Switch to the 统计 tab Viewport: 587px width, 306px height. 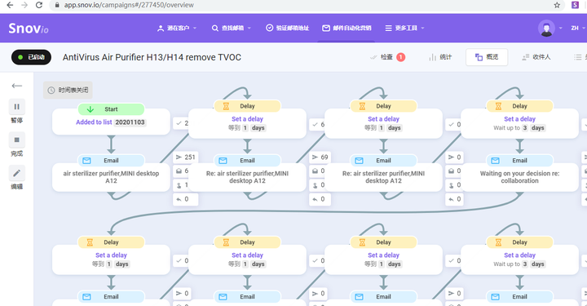click(440, 57)
